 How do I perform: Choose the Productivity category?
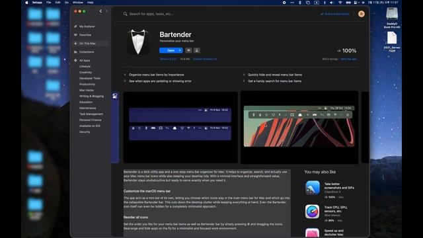[87, 84]
